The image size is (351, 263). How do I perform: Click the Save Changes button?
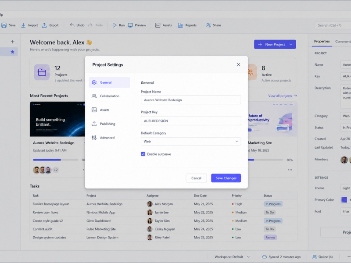tap(226, 178)
